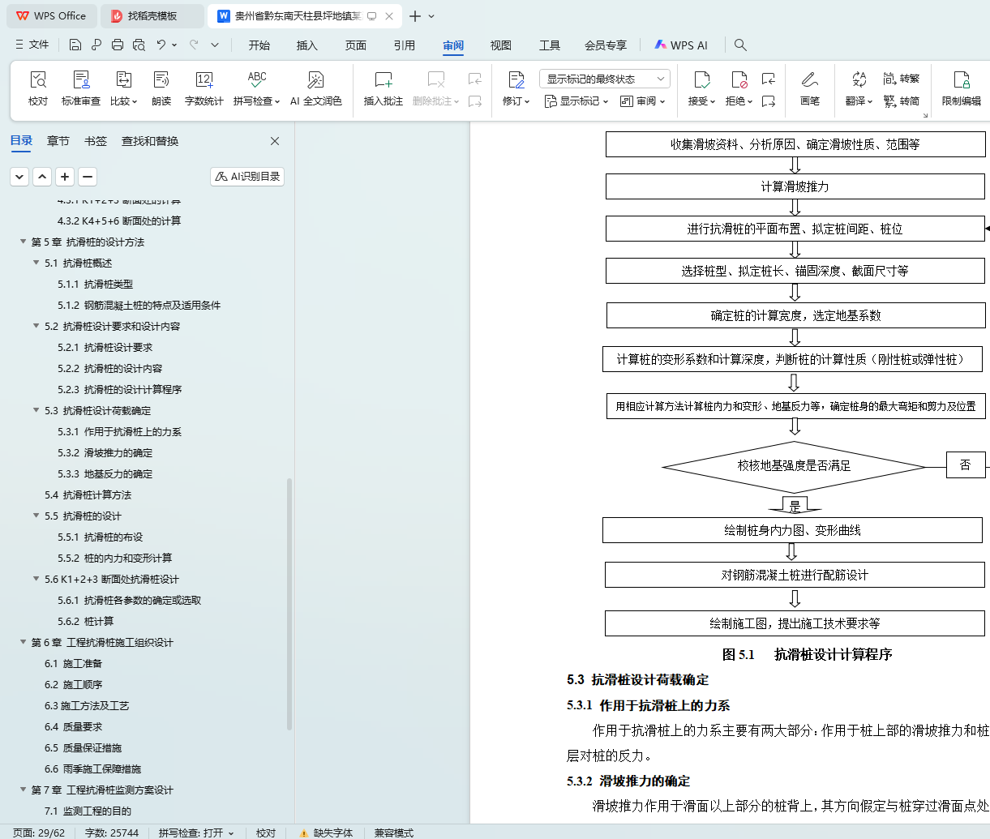Jump to 5.3.2 滑坡推力的确定 outline item
Image resolution: width=990 pixels, height=839 pixels.
point(105,452)
